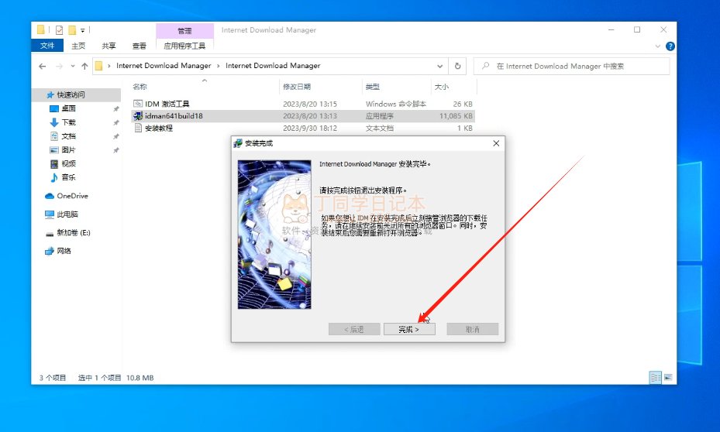Click the second Internet Download Manager breadcrumb
This screenshot has width=720, height=432.
(x=273, y=66)
